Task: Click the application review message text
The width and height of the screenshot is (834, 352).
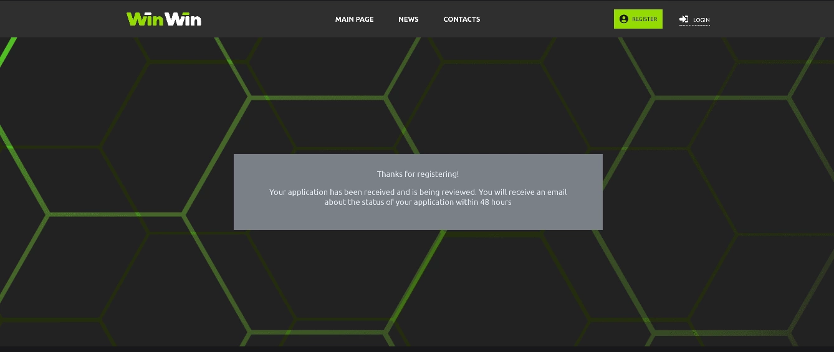Action: click(x=418, y=193)
